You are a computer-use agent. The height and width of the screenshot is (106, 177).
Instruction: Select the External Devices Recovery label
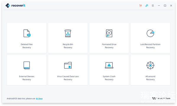coord(27,78)
